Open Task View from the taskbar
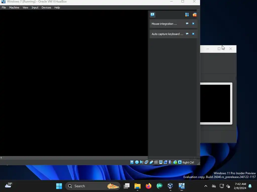This screenshot has width=257, height=192. click(x=126, y=186)
